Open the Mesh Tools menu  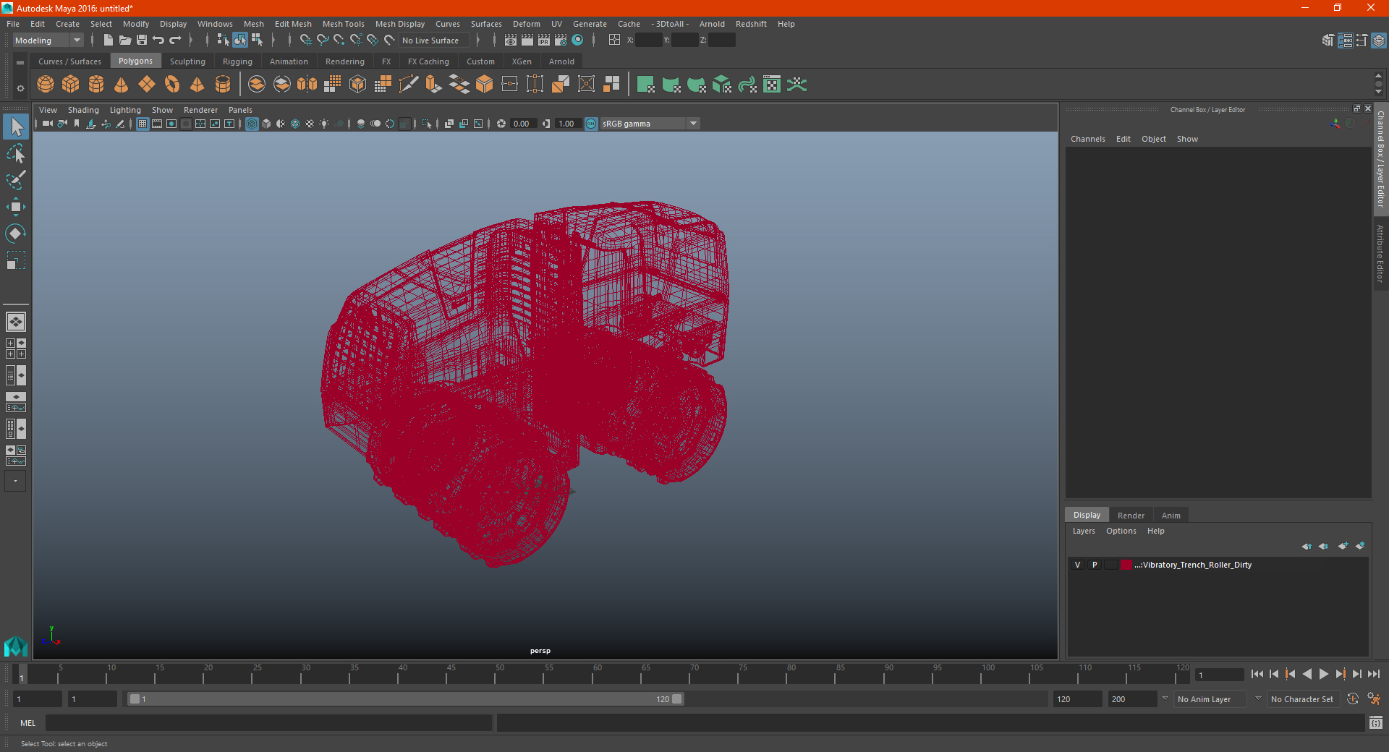pyautogui.click(x=343, y=24)
